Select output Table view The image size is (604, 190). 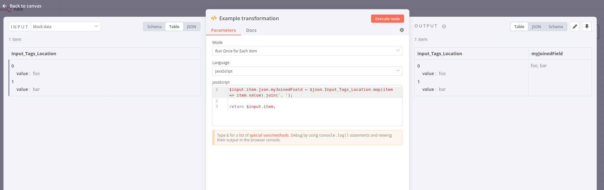click(519, 27)
